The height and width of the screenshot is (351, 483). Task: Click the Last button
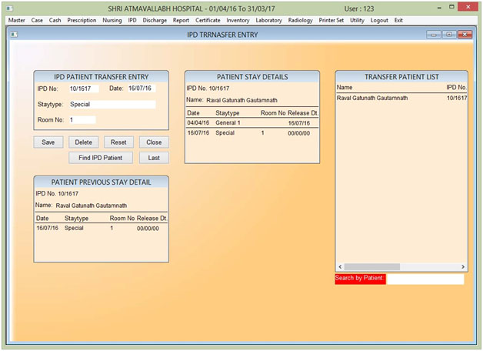[x=154, y=158]
